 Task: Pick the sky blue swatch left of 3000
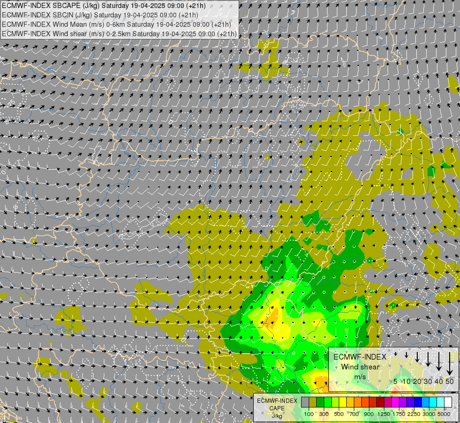[x=426, y=402]
